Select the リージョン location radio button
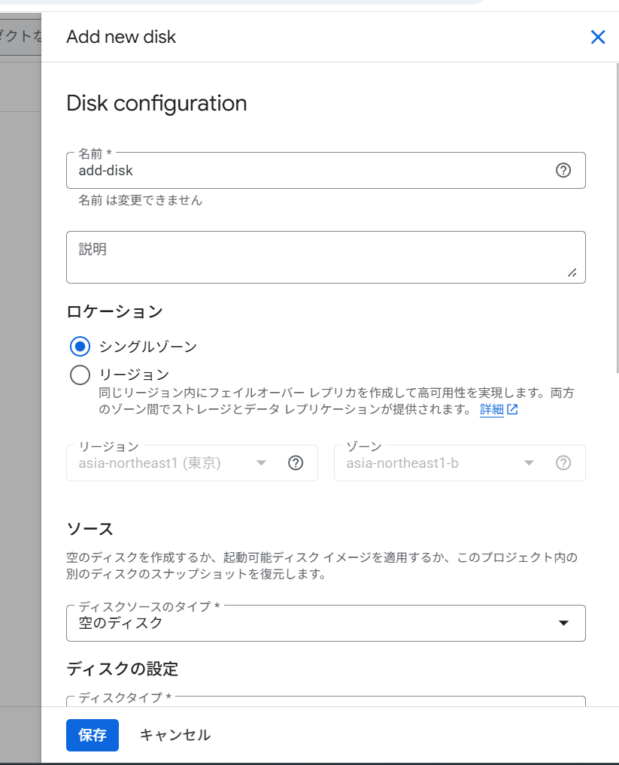The width and height of the screenshot is (619, 765). pyautogui.click(x=80, y=375)
